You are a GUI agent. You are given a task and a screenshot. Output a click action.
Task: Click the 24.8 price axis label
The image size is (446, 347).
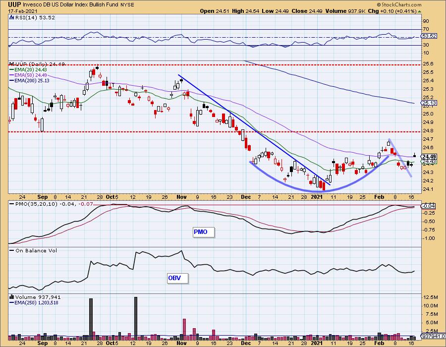coord(428,131)
